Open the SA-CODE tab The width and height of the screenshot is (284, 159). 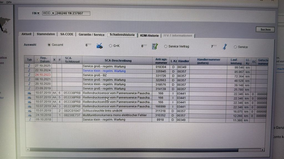tap(67, 34)
